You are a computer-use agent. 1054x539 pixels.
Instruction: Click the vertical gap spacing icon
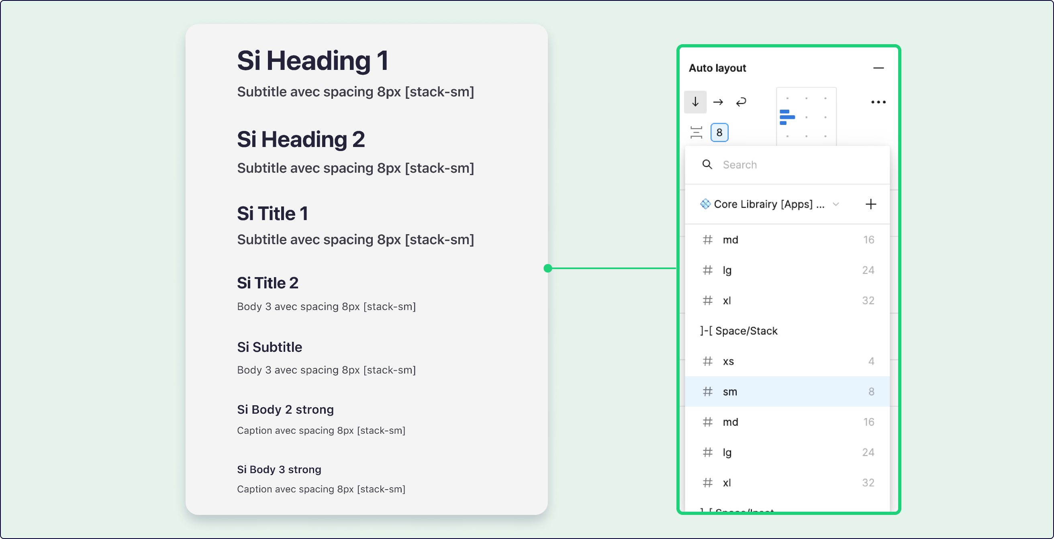[697, 132]
